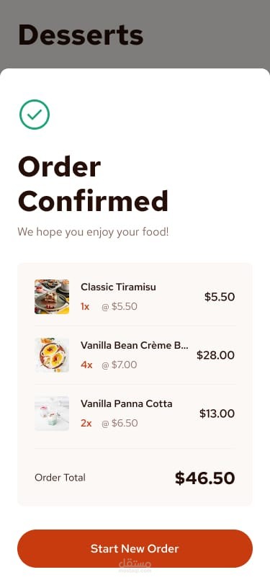Click the @ $7.00 unit price label
The image size is (270, 585).
coord(120,365)
